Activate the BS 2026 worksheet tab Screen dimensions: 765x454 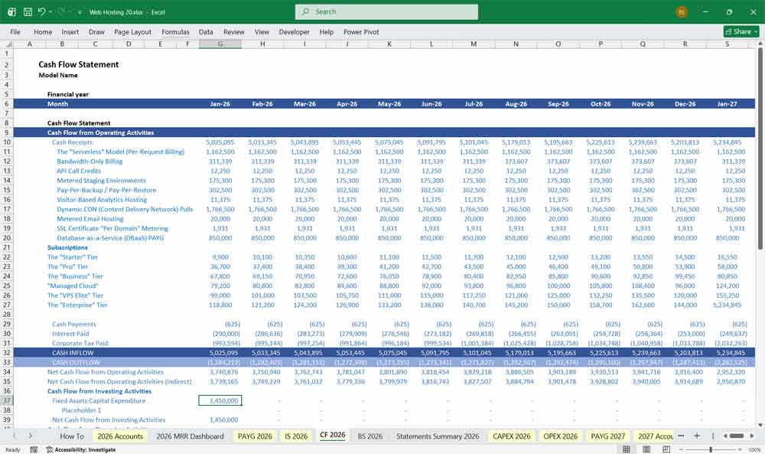click(369, 436)
